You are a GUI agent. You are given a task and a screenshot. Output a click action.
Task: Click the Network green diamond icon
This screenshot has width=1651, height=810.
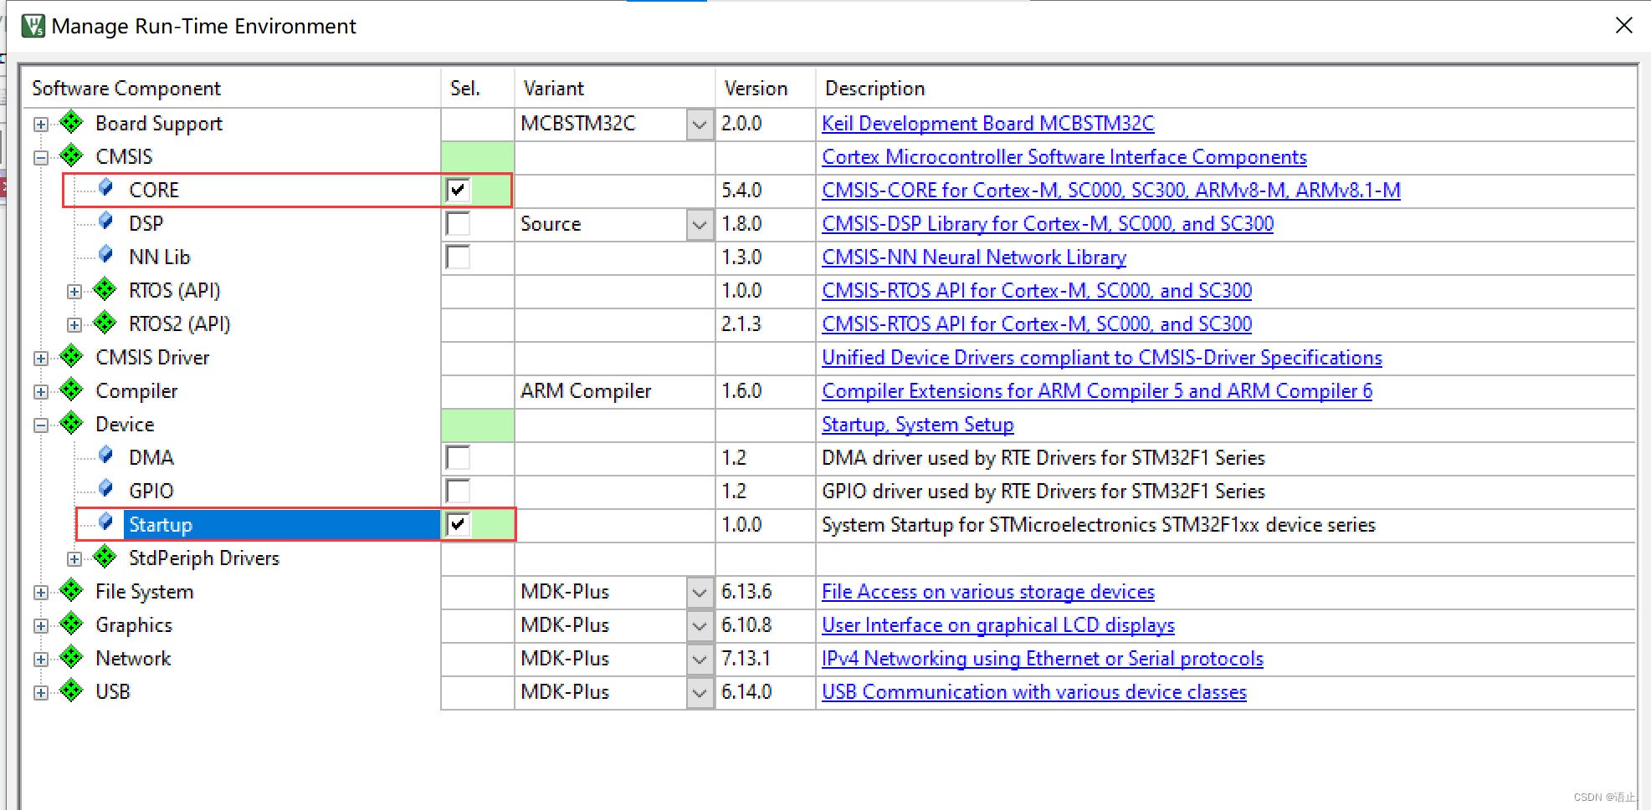pyautogui.click(x=72, y=658)
